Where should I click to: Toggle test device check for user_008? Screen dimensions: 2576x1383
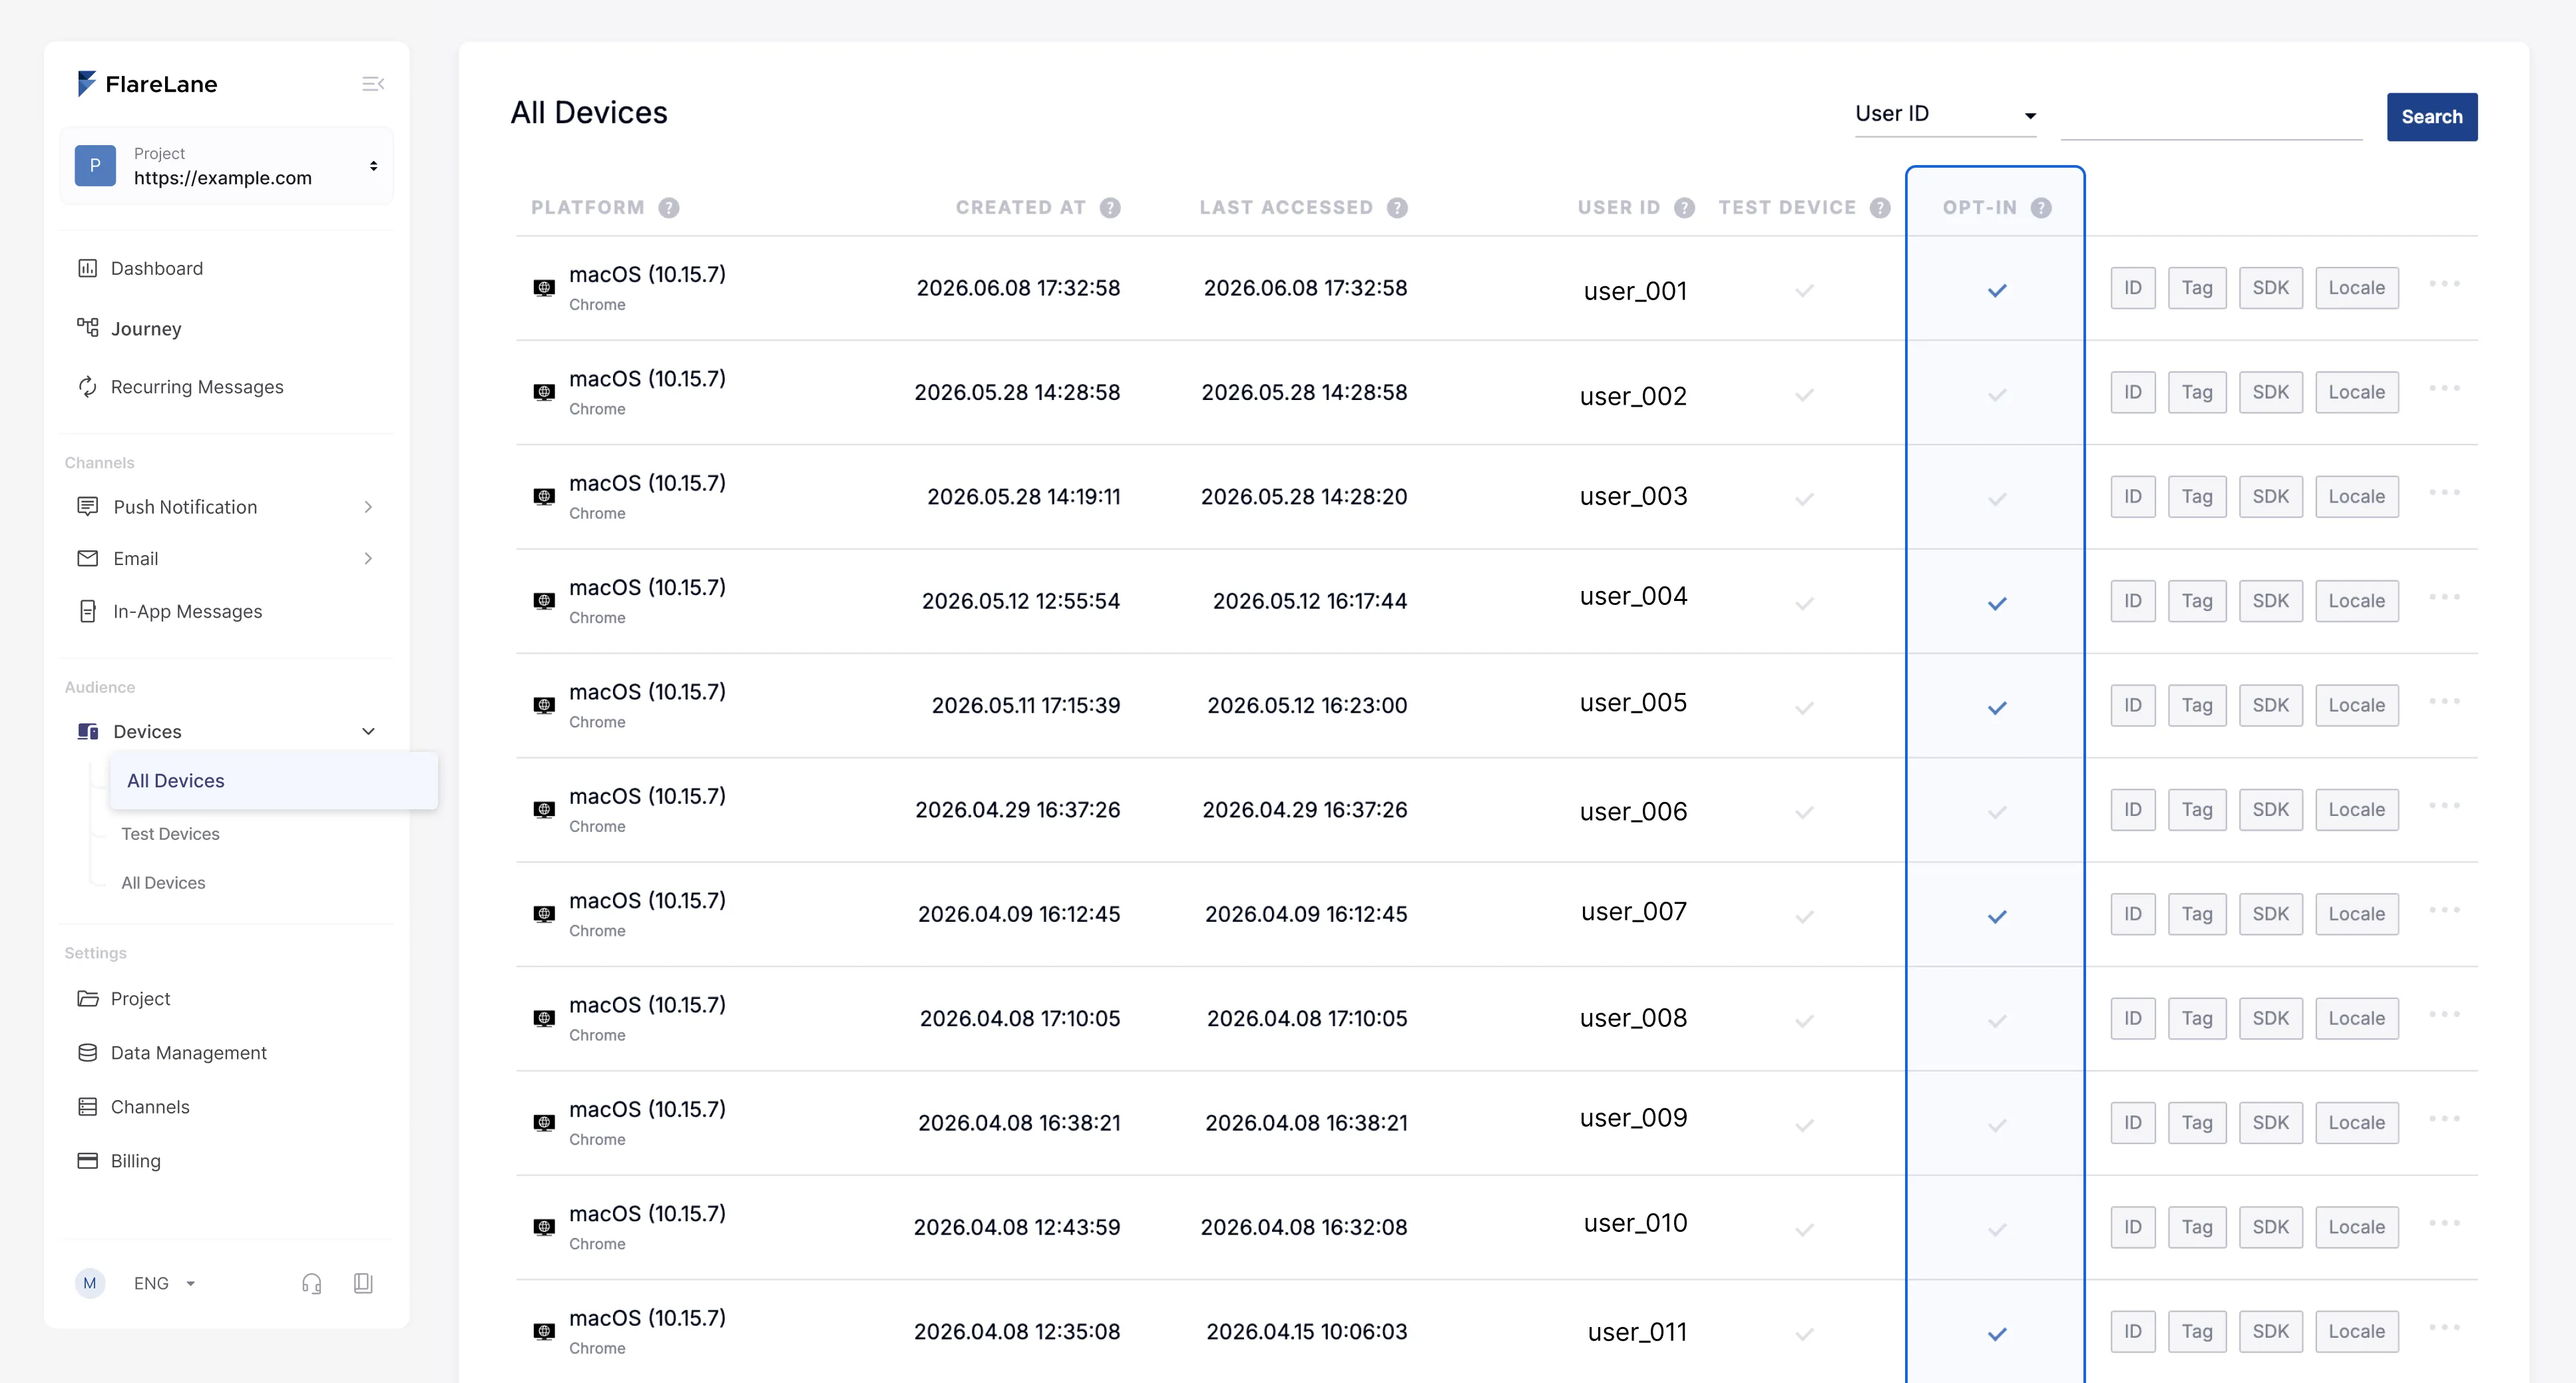click(x=1804, y=1021)
